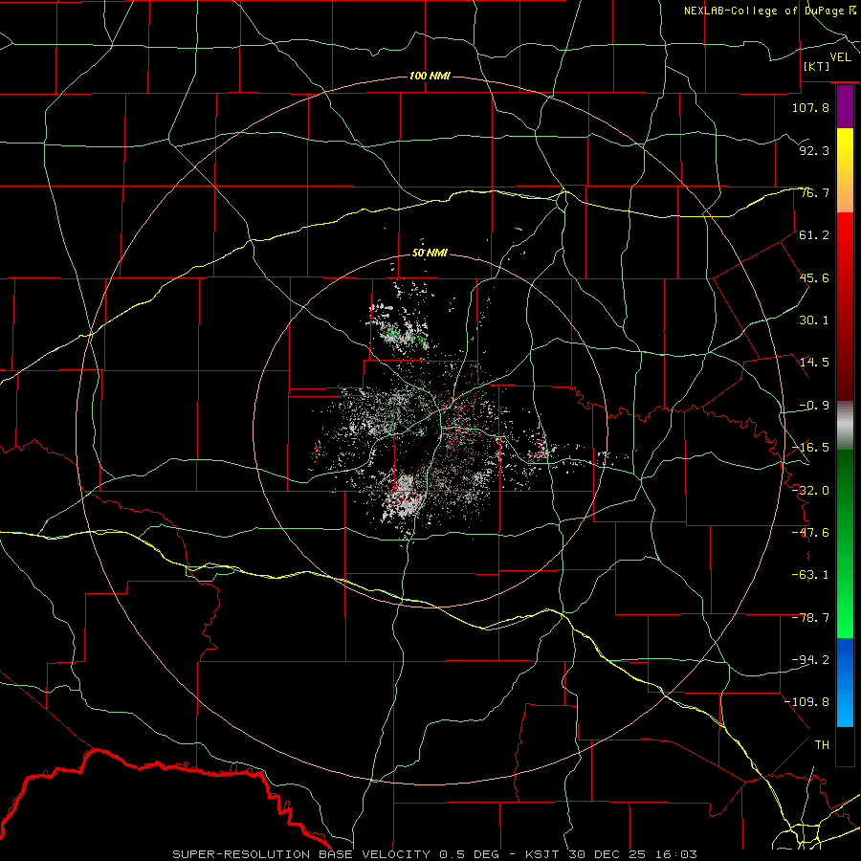This screenshot has width=861, height=861.
Task: Click the 45.6 value on the velocity scale
Action: pyautogui.click(x=814, y=277)
